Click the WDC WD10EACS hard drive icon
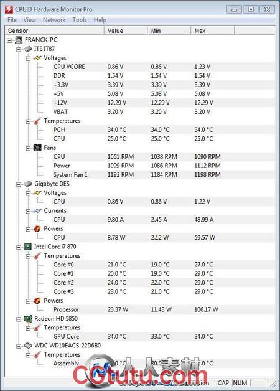 (x=28, y=346)
